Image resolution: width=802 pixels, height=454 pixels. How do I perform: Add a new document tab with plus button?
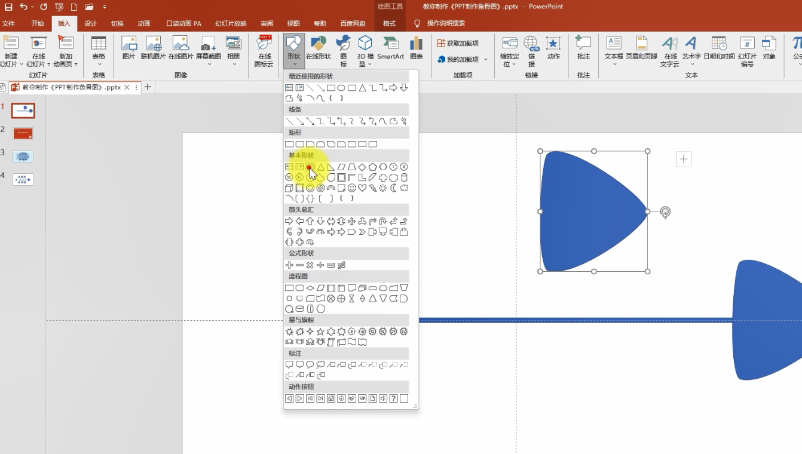coord(148,87)
